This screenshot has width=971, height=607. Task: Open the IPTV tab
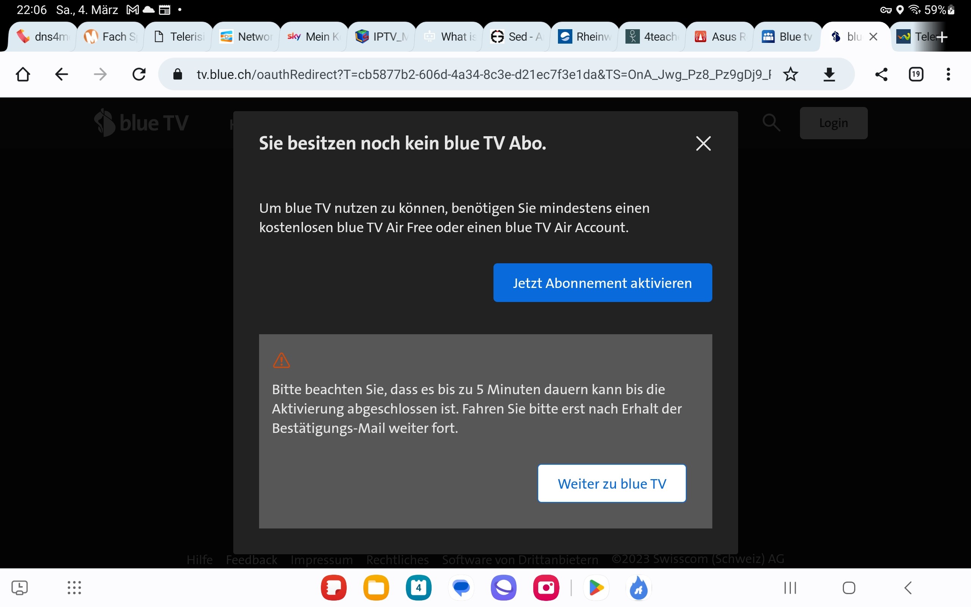(x=381, y=37)
